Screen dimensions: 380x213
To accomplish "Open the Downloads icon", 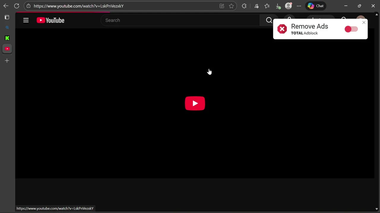I will click(x=278, y=6).
